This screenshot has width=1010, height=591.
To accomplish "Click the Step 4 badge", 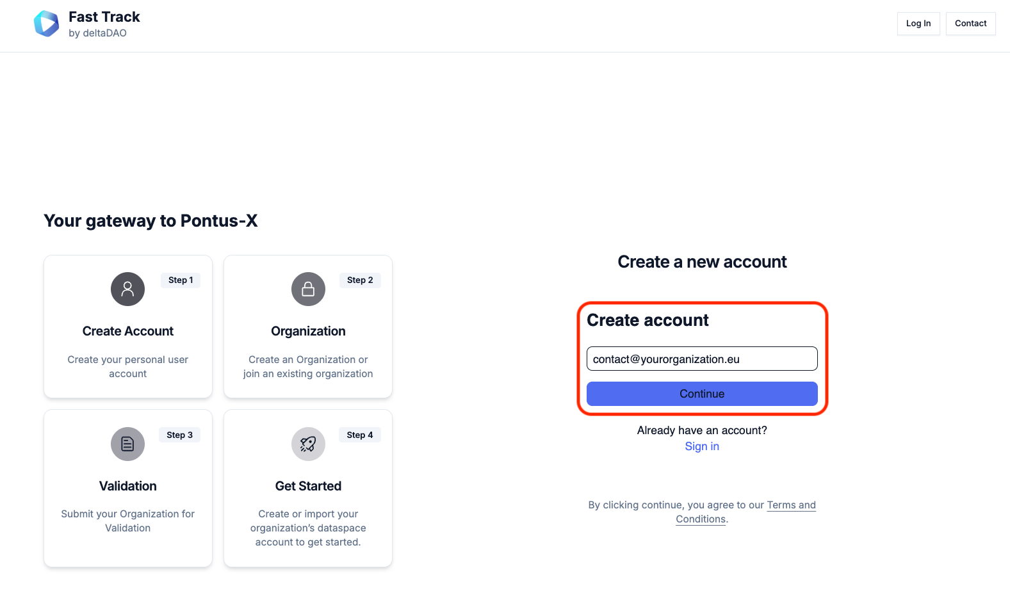I will point(360,435).
